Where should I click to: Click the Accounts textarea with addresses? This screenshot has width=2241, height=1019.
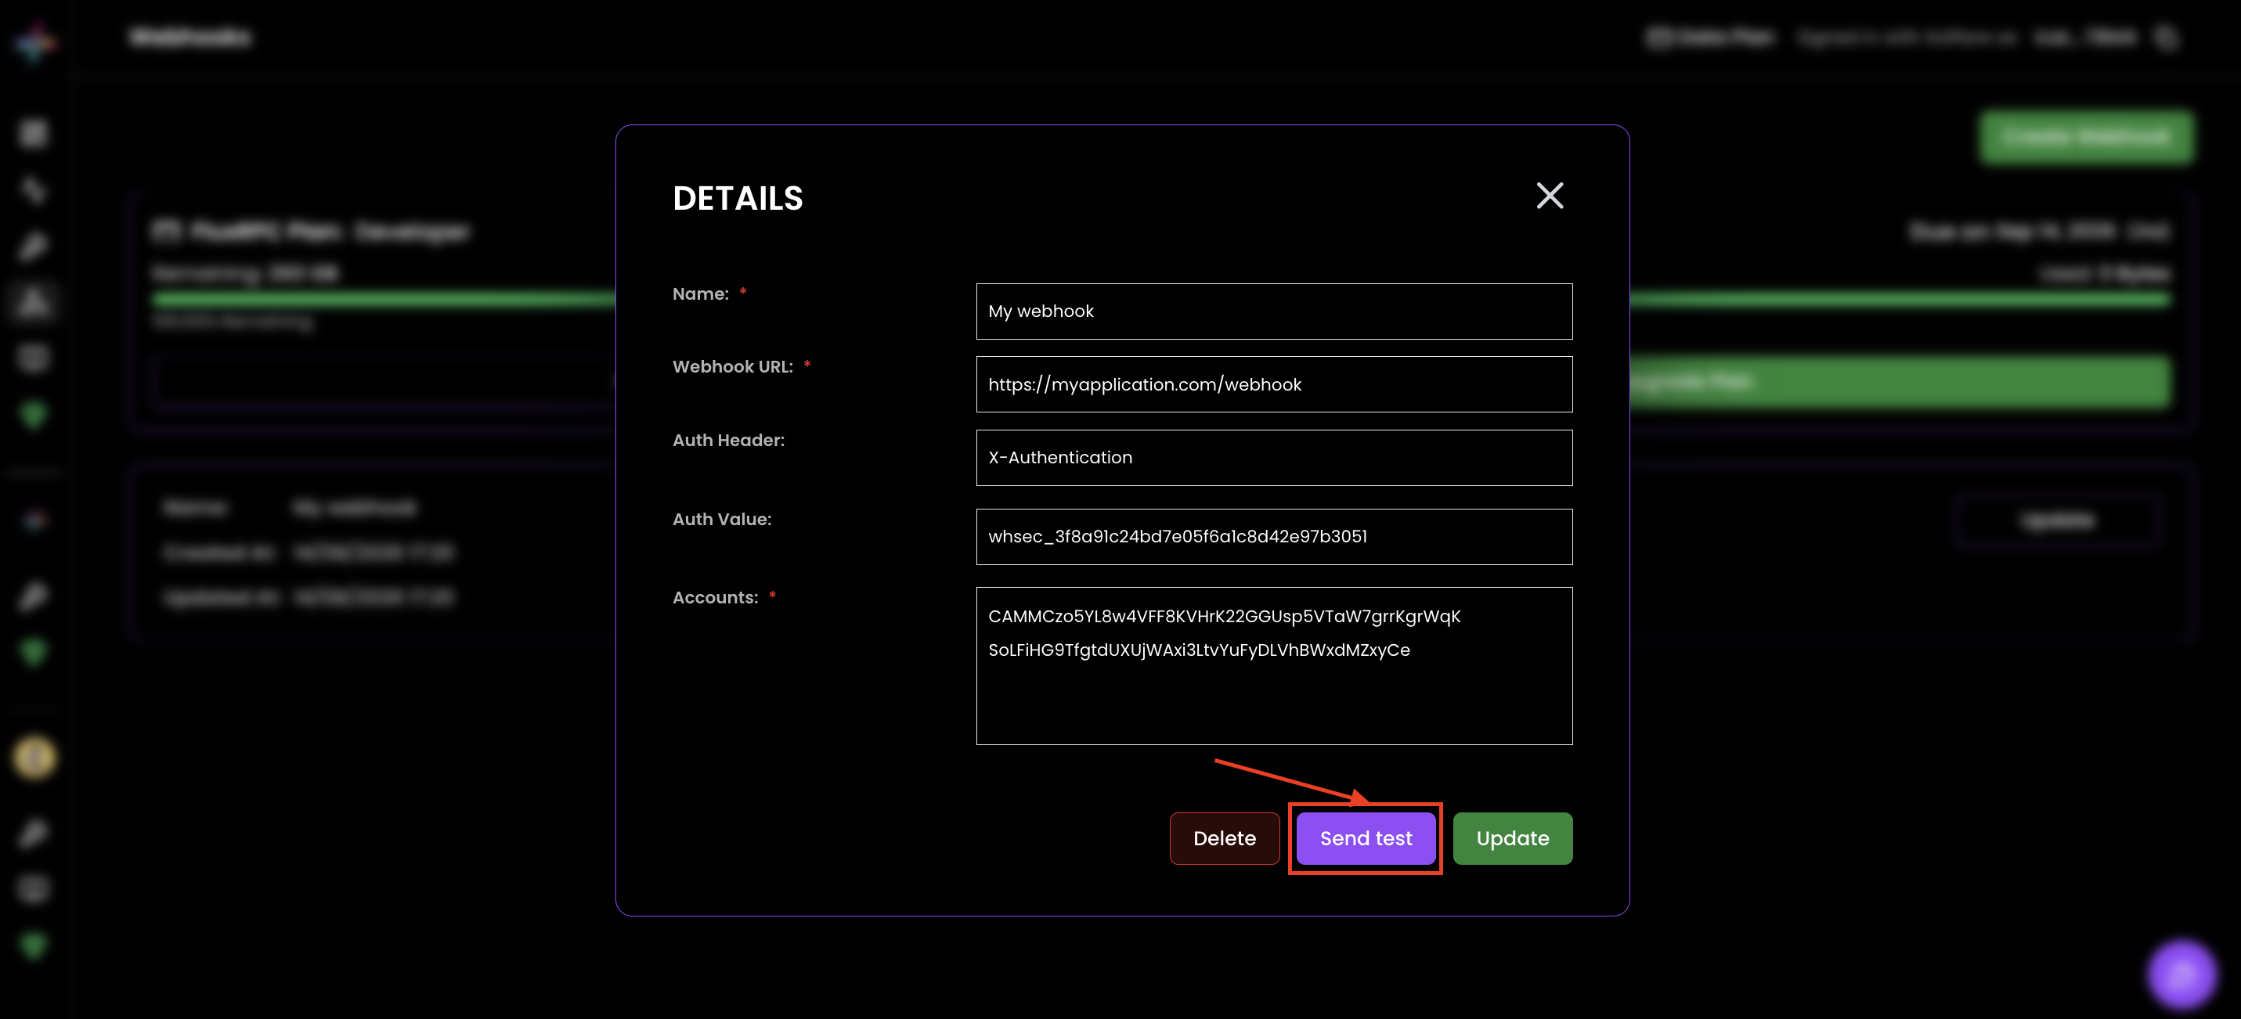[x=1274, y=666]
